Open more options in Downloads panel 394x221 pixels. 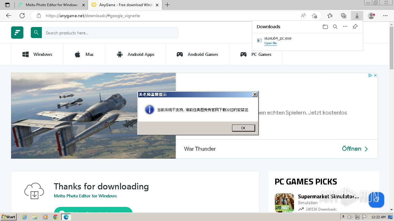tap(345, 27)
